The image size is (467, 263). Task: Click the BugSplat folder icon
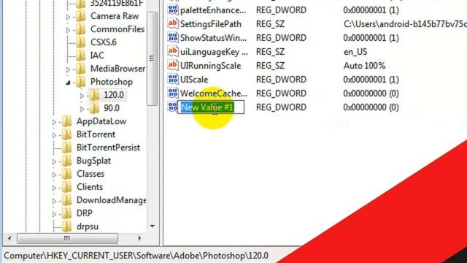coord(66,161)
